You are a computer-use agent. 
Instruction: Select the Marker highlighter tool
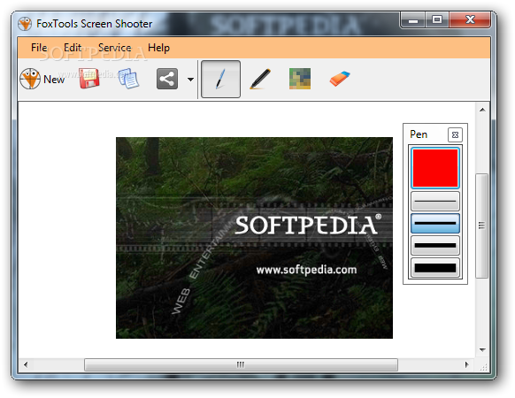click(x=260, y=79)
